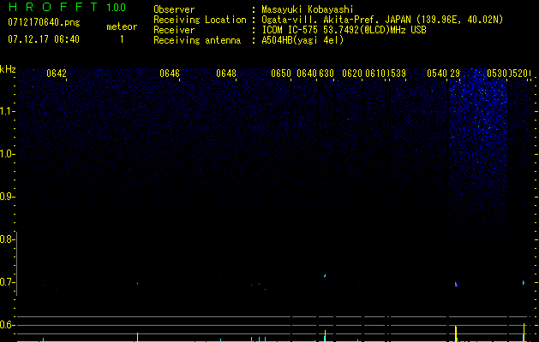This screenshot has height=342, width=539.
Task: Click the 'Observer' field label
Action: coord(174,9)
